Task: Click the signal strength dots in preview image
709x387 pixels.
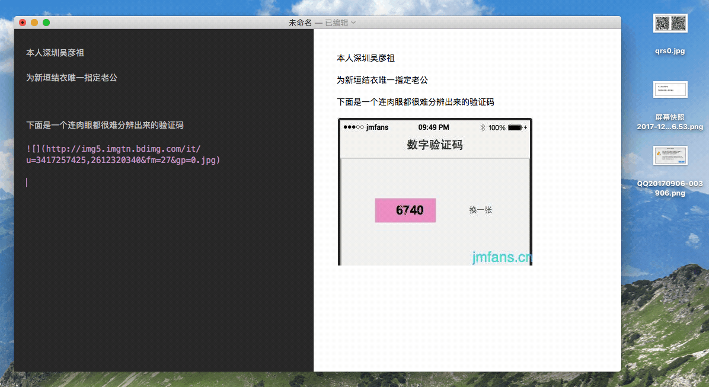Action: coord(353,127)
